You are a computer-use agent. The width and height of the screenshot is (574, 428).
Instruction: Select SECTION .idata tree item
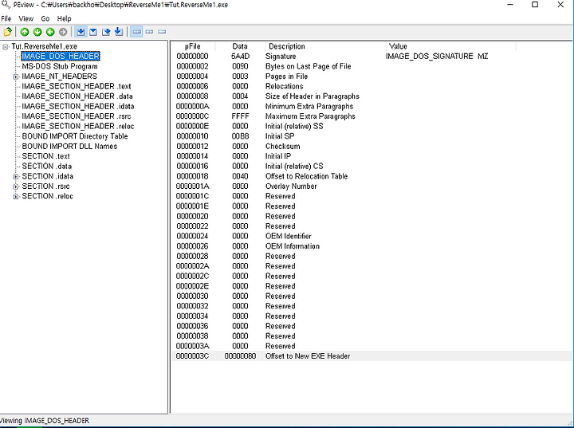coord(48,176)
